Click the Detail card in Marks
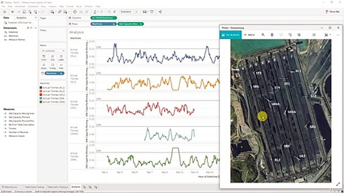 (x=44, y=66)
